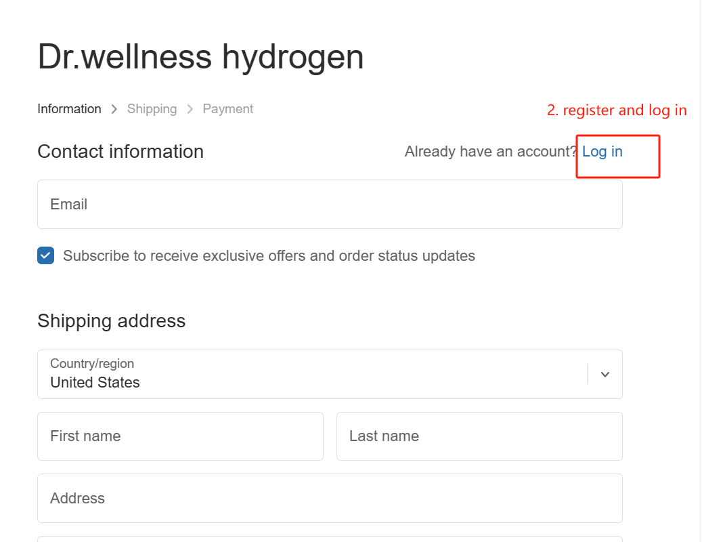Click the chevron between Shipping and Payment
Screen dimensions: 702x542
pos(190,109)
